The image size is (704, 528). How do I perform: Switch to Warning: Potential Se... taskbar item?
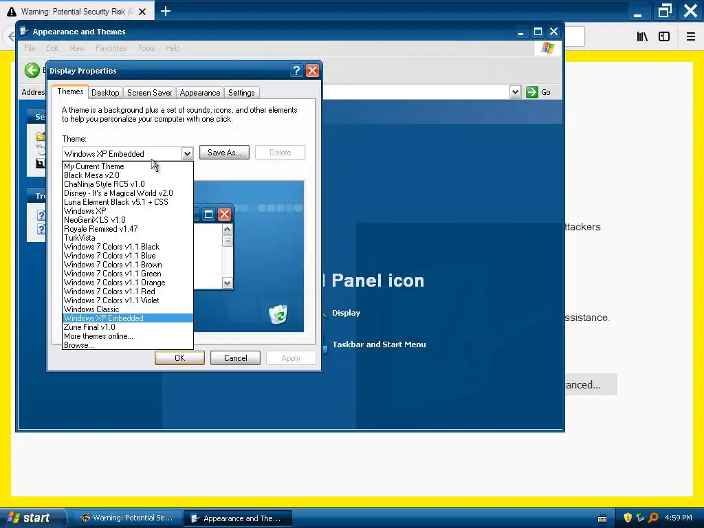(x=127, y=518)
